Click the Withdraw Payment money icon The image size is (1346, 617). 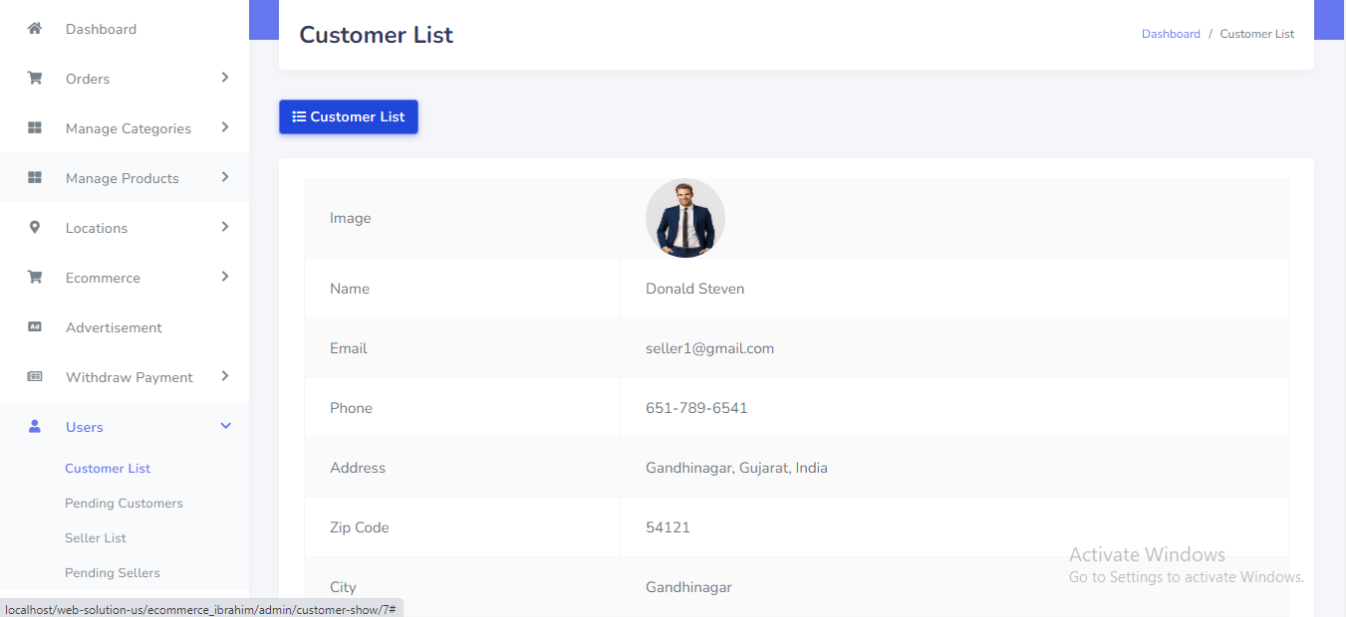pyautogui.click(x=35, y=377)
